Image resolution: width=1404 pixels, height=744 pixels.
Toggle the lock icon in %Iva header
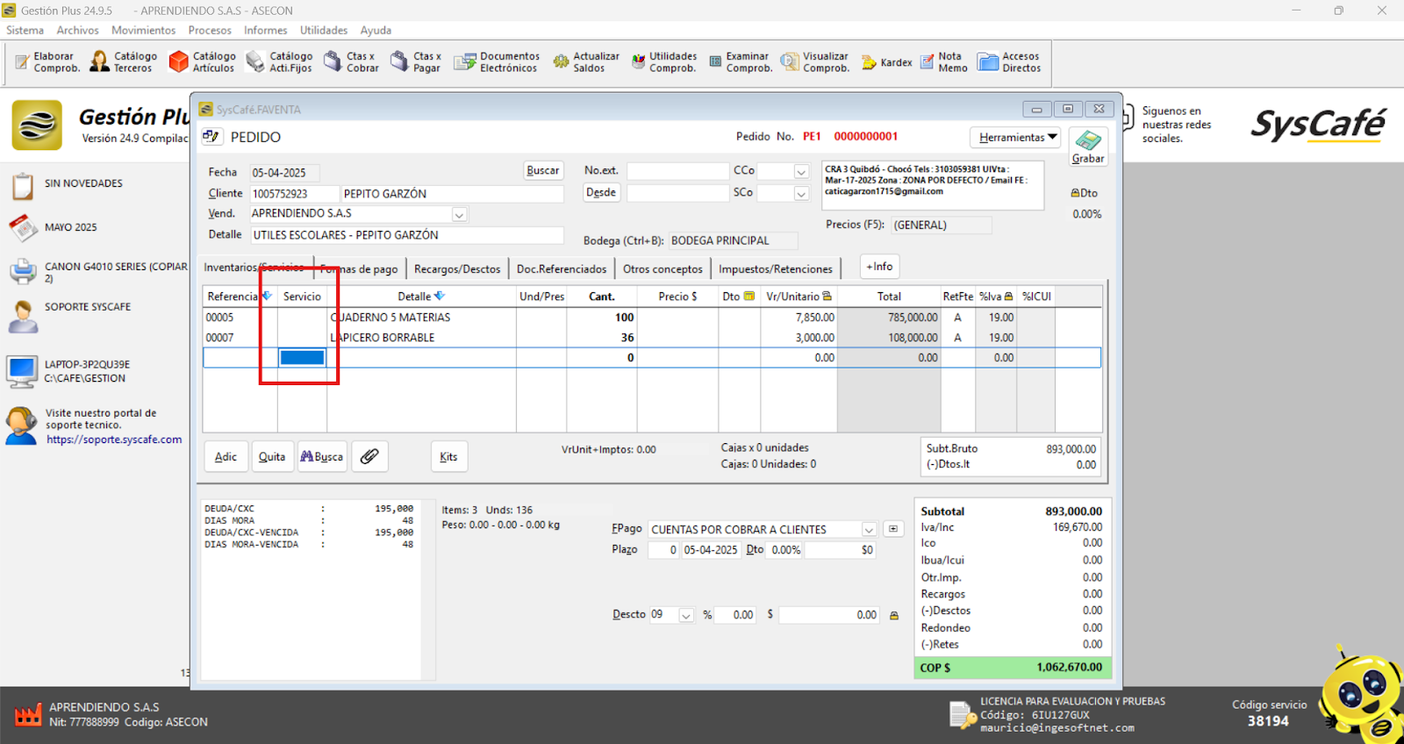(x=1008, y=297)
